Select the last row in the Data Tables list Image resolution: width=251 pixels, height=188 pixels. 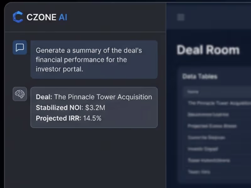(199, 172)
